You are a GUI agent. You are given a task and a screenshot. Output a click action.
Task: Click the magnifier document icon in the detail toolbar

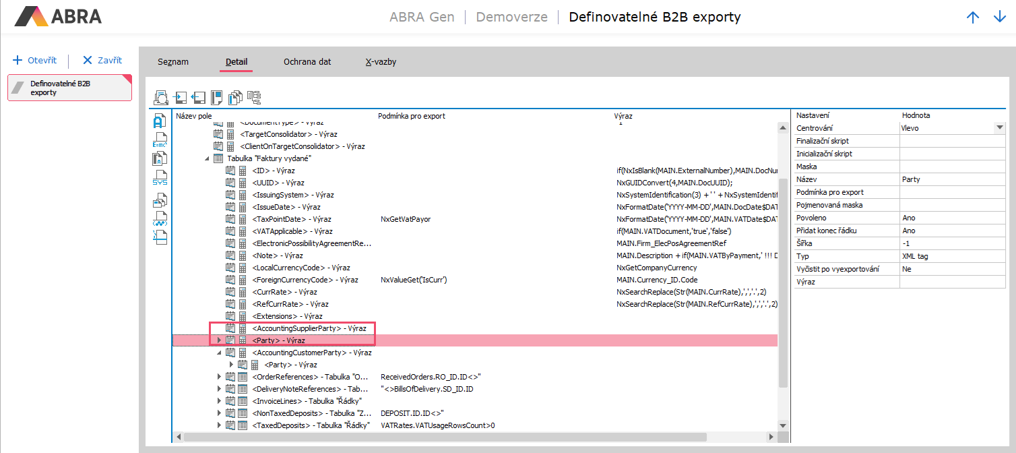pyautogui.click(x=161, y=98)
